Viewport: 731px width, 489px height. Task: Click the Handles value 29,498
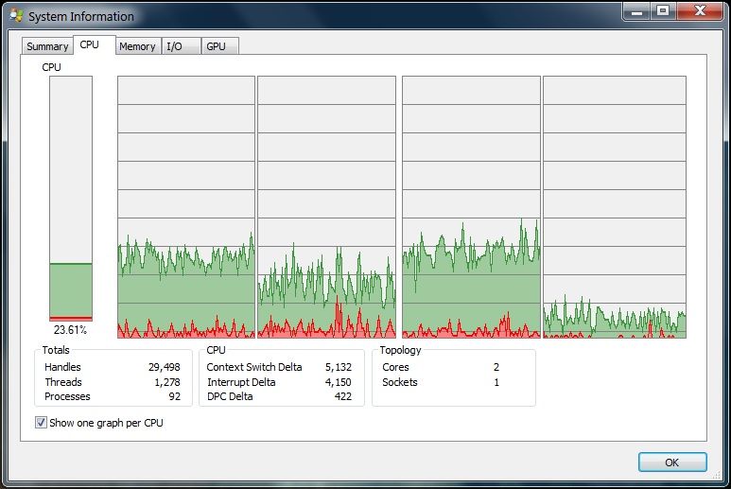coord(165,367)
